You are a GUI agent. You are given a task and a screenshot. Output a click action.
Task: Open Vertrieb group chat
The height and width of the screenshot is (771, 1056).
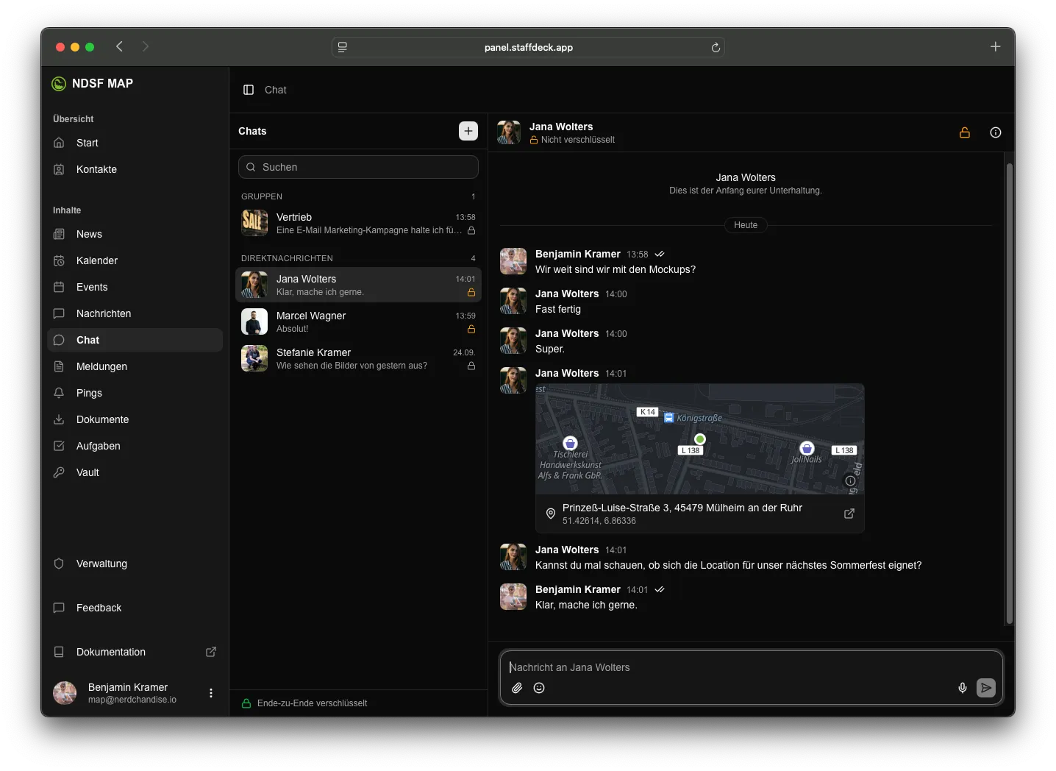pyautogui.click(x=358, y=223)
